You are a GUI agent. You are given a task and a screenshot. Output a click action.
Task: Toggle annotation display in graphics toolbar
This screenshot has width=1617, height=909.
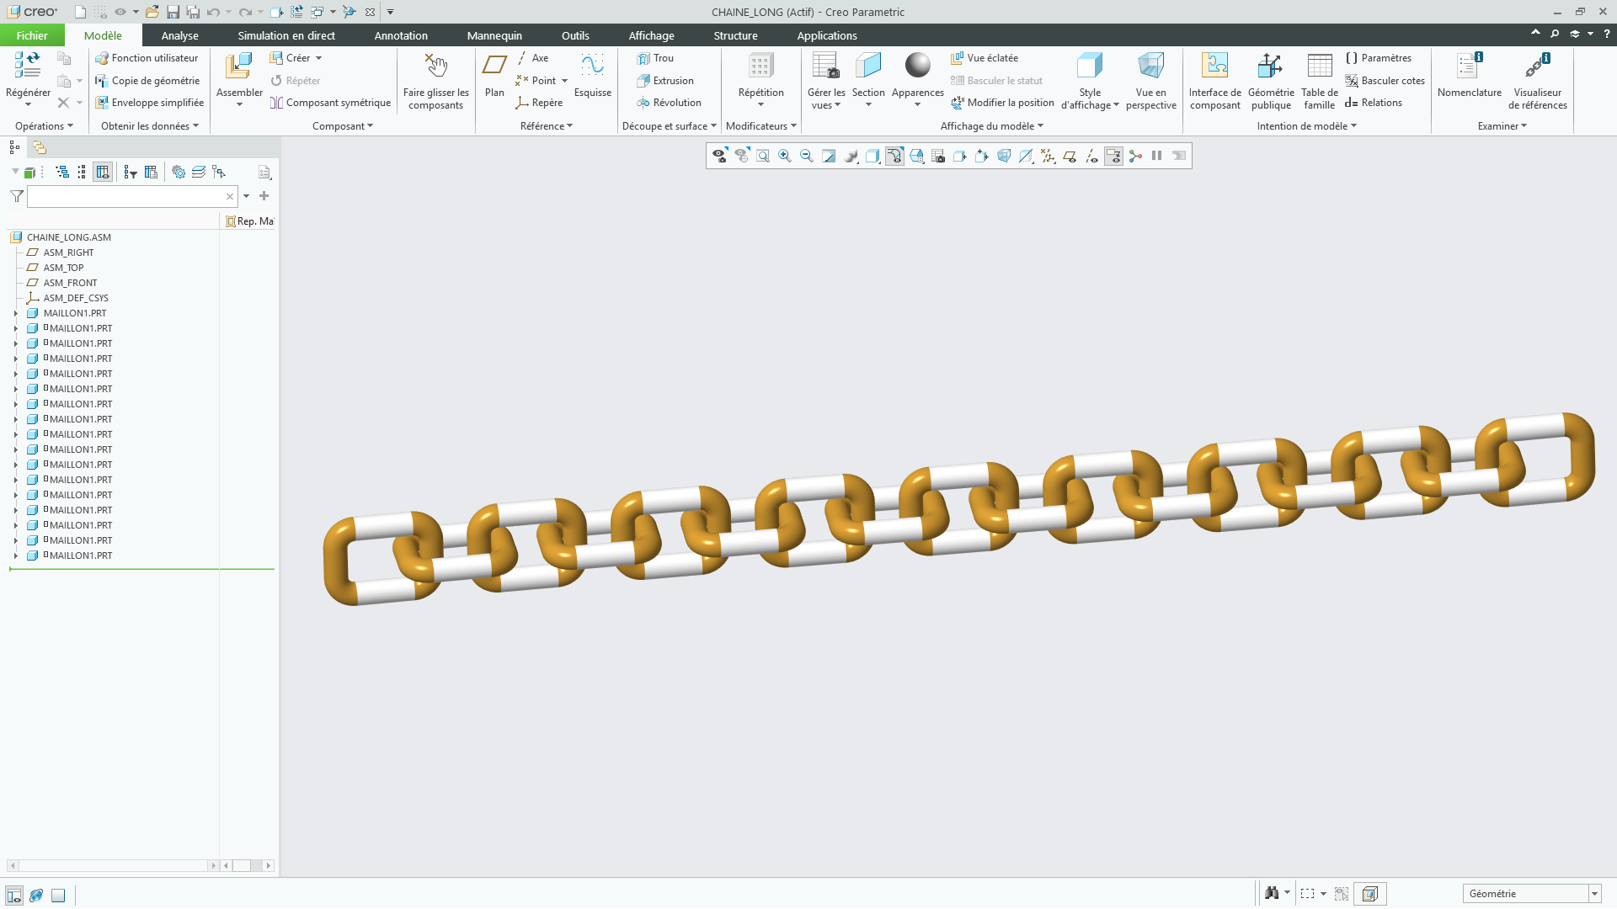click(x=1113, y=156)
